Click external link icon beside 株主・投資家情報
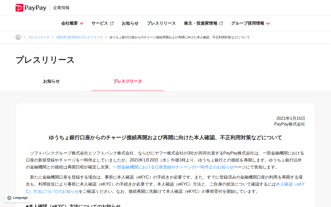The width and height of the screenshot is (331, 207). pyautogui.click(x=221, y=24)
